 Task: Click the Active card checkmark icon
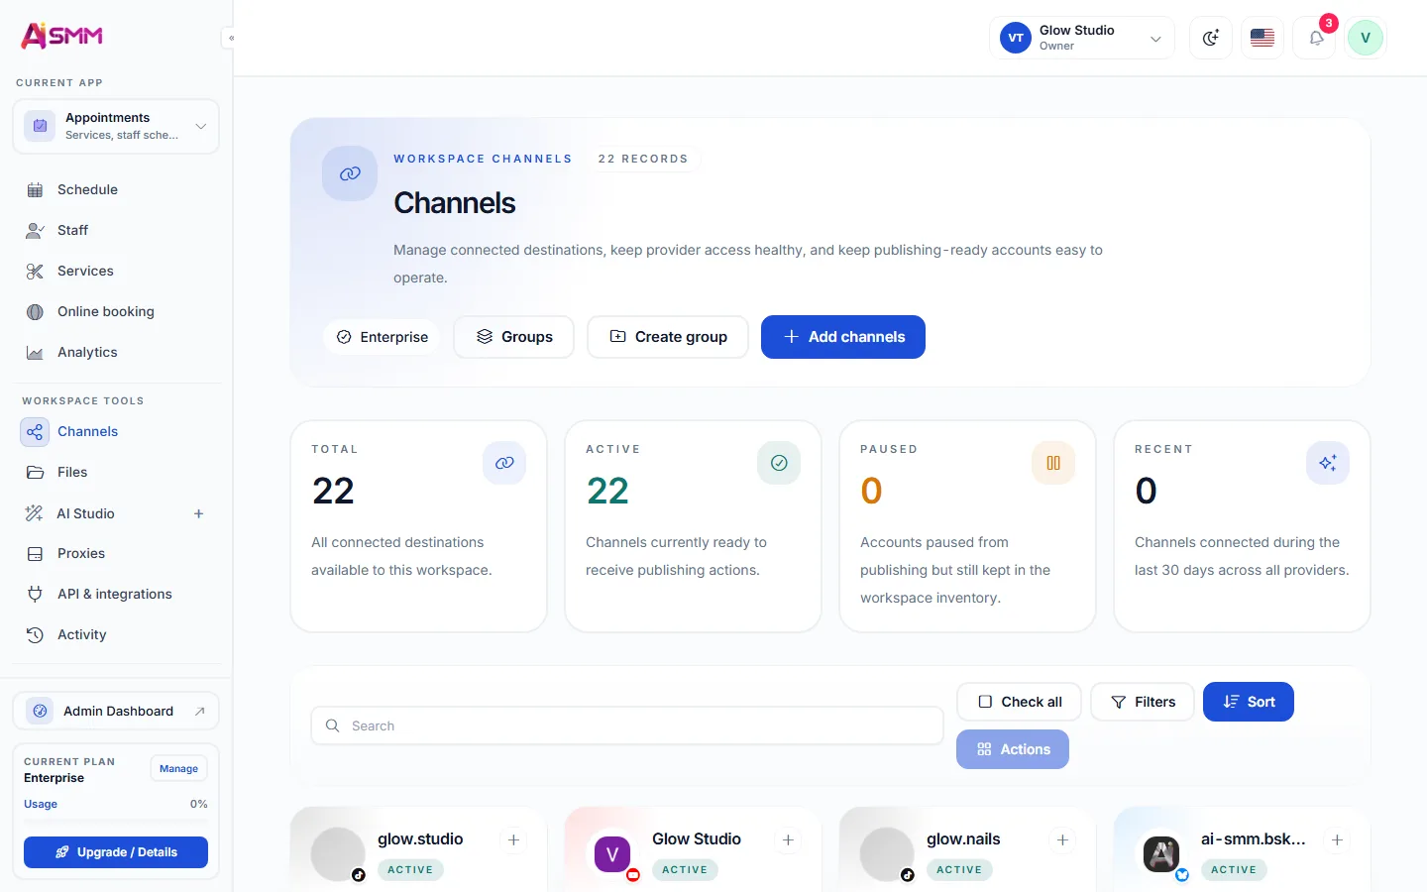[779, 463]
